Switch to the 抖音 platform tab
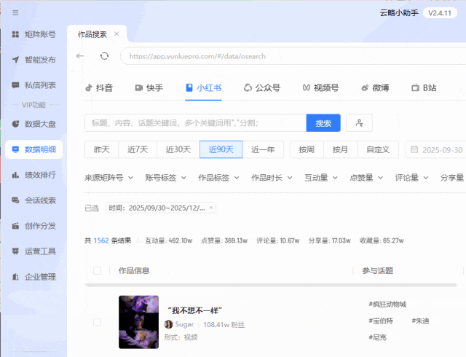 pyautogui.click(x=99, y=88)
